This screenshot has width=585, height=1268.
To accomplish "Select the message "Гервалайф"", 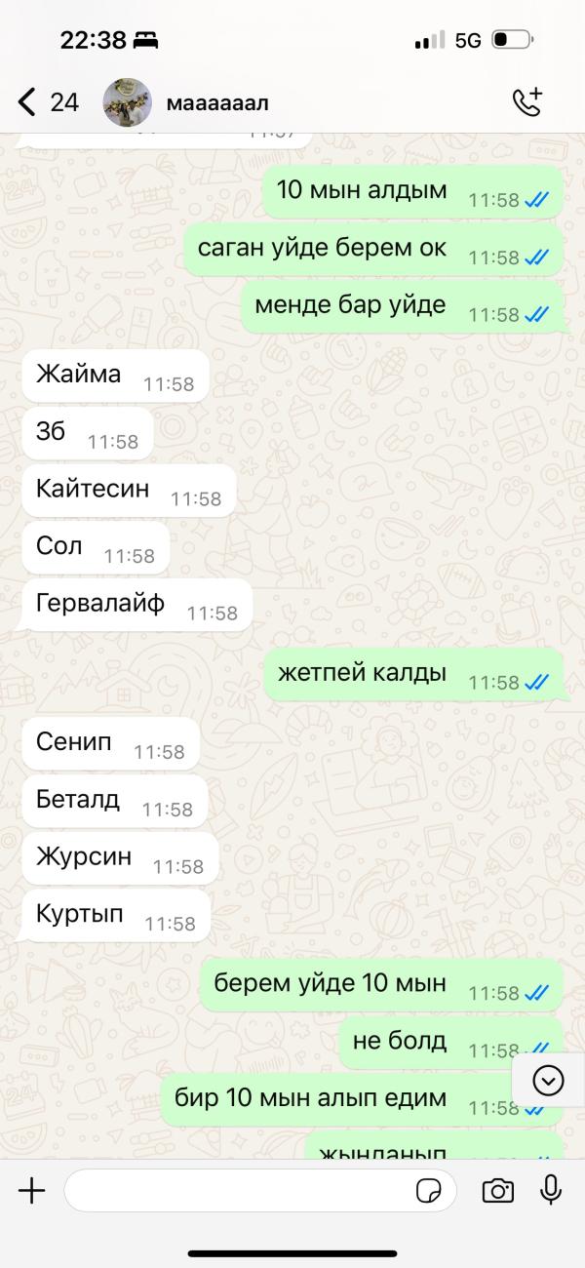I will [136, 605].
